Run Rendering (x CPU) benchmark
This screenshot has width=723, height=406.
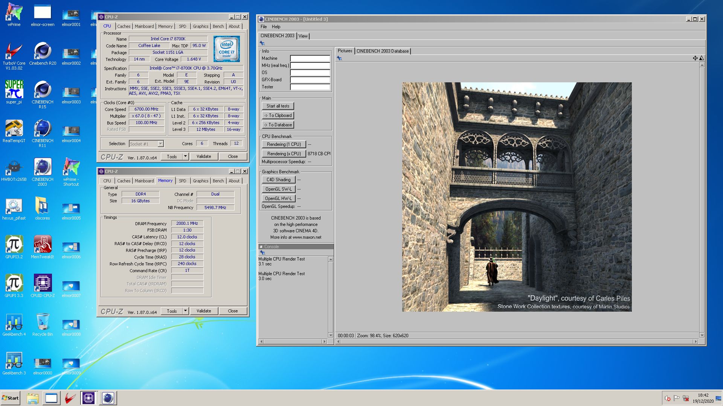(x=284, y=154)
